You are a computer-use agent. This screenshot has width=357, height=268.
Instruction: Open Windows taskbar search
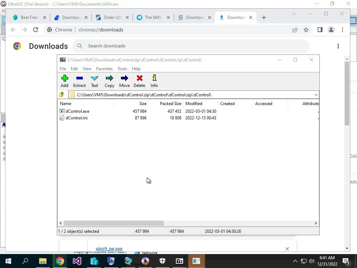(x=25, y=261)
